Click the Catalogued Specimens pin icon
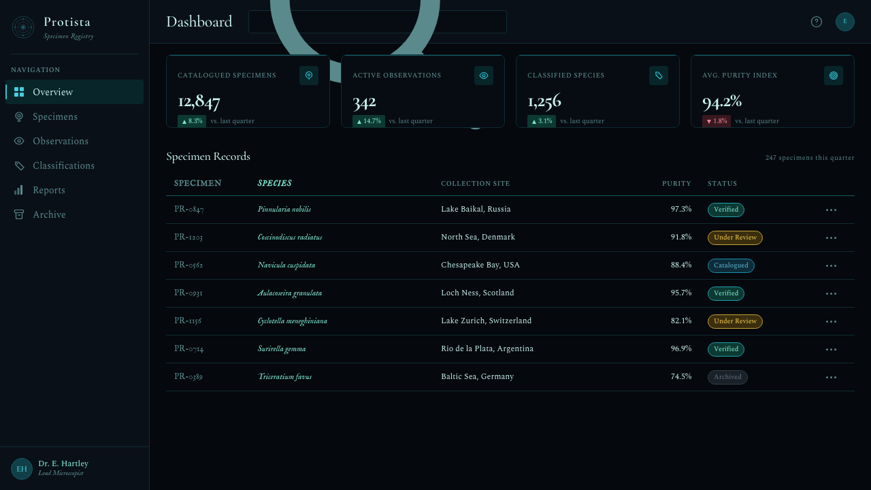 [x=309, y=76]
